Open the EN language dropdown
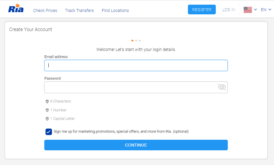Viewport: 274px width, 165px height. point(265,10)
